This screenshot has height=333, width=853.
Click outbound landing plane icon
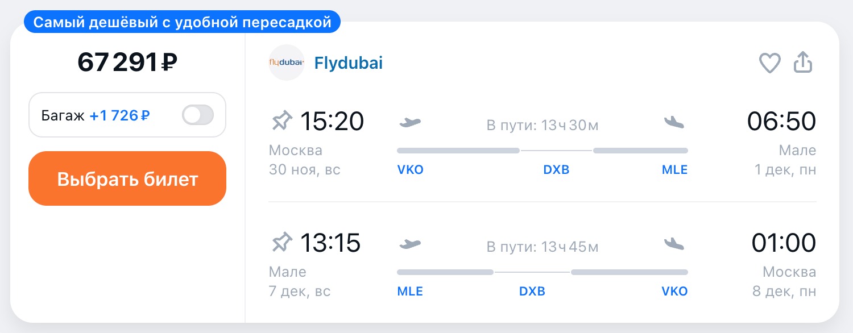(674, 122)
